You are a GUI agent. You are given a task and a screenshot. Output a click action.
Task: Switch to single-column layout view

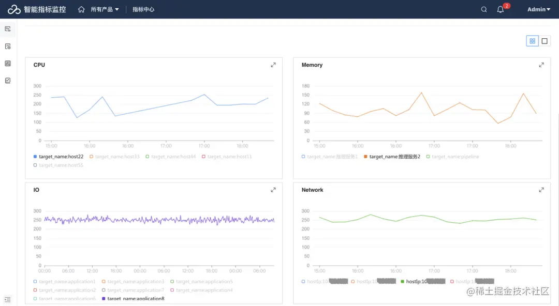545,41
